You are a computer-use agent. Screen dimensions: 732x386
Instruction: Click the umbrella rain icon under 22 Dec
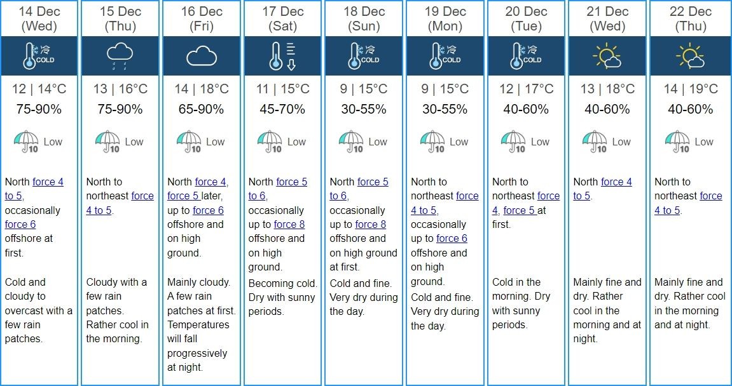pos(677,142)
